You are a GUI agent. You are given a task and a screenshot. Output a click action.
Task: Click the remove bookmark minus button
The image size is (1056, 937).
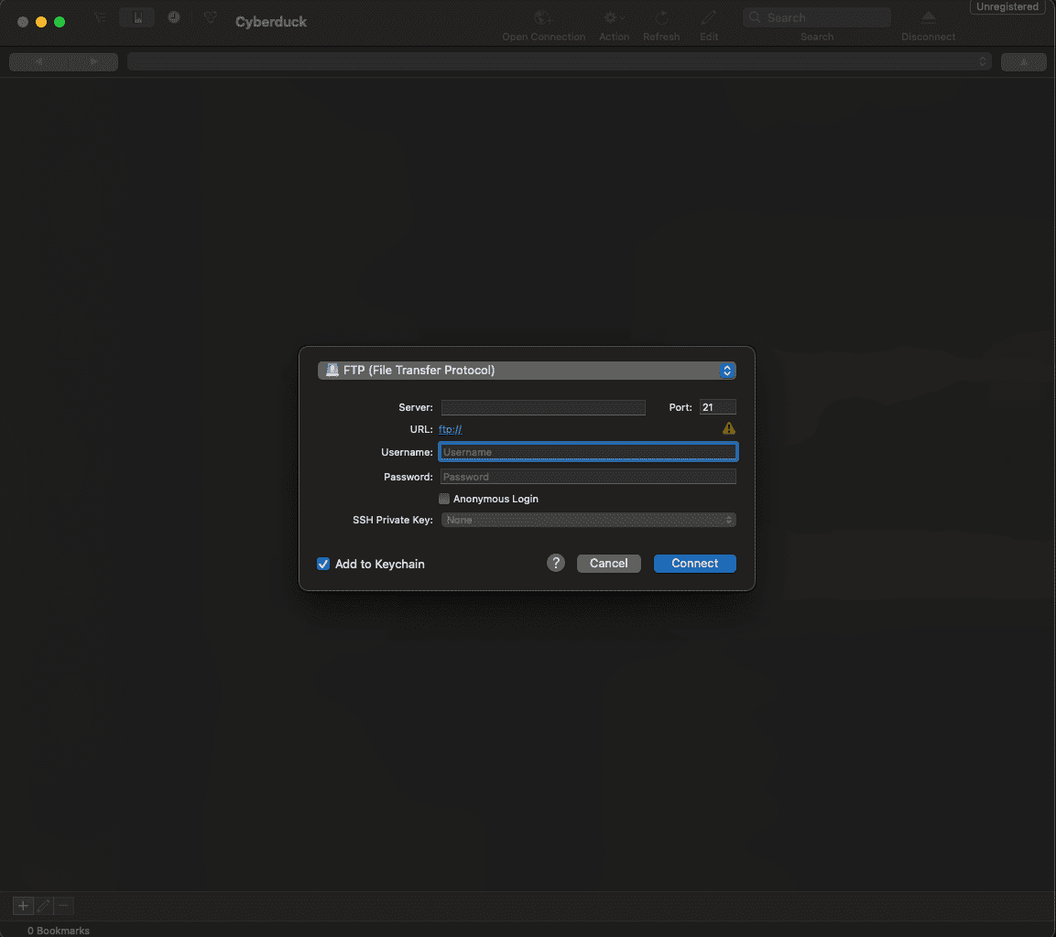pos(63,906)
